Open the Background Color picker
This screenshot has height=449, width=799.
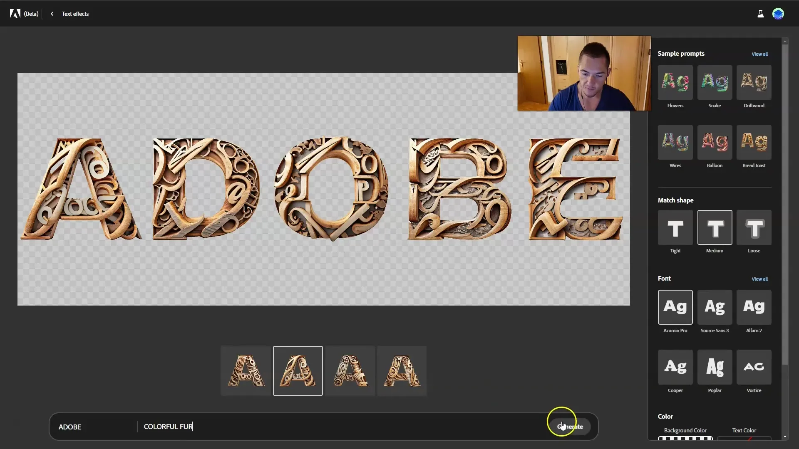point(685,437)
